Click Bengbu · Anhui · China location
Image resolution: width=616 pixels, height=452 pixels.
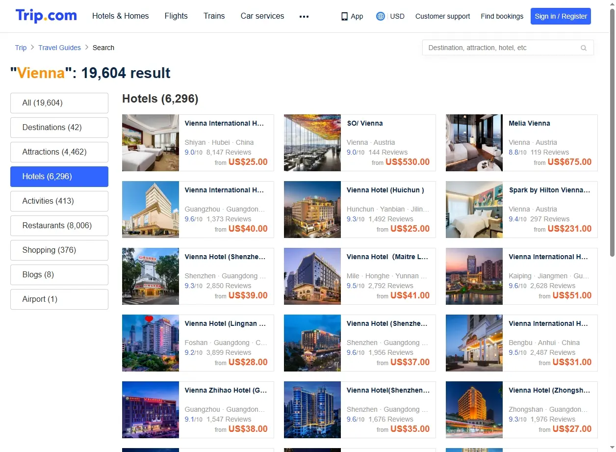[544, 343]
